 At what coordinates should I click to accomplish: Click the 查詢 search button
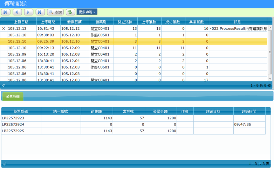coord(55,12)
